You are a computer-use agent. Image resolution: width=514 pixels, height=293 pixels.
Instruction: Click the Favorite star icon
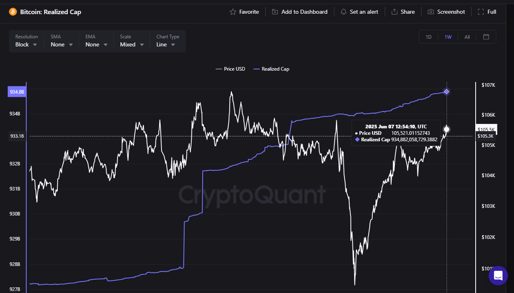pyautogui.click(x=233, y=12)
